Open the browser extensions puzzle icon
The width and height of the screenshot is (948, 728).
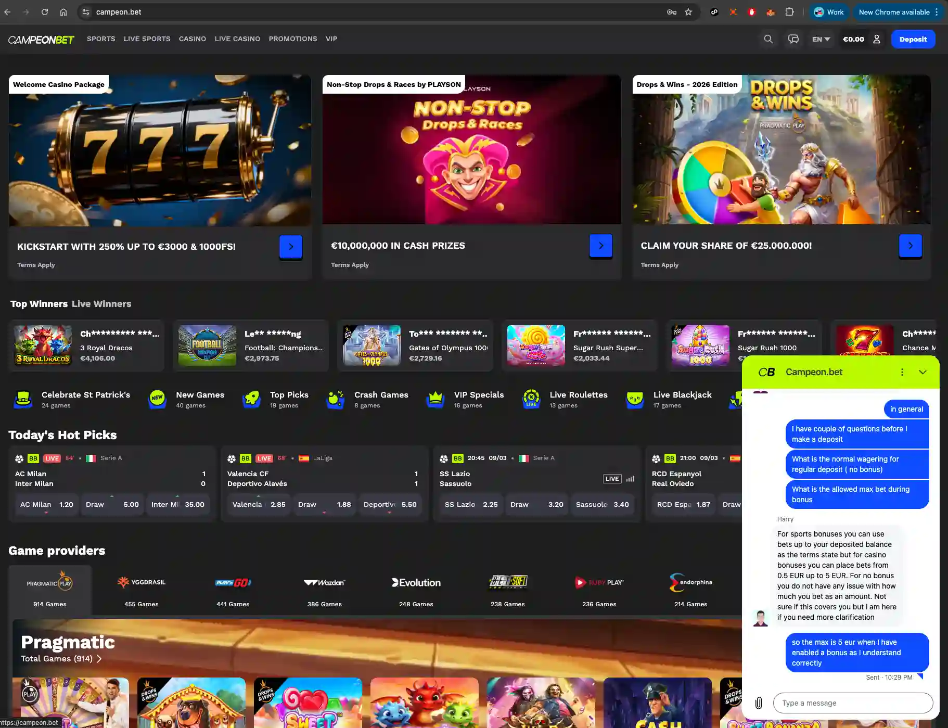click(789, 12)
